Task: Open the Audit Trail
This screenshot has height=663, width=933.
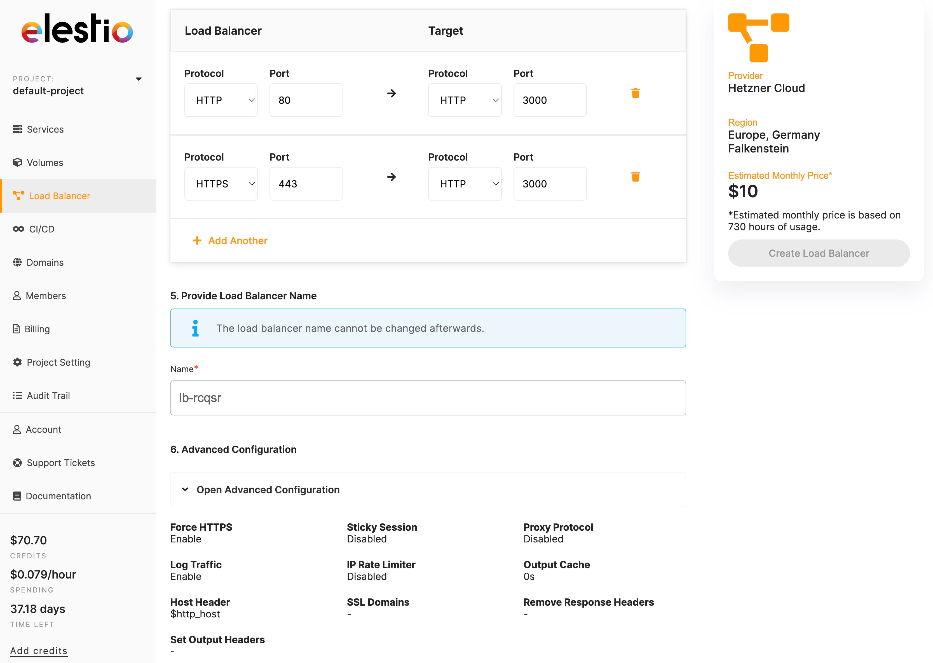Action: point(48,395)
